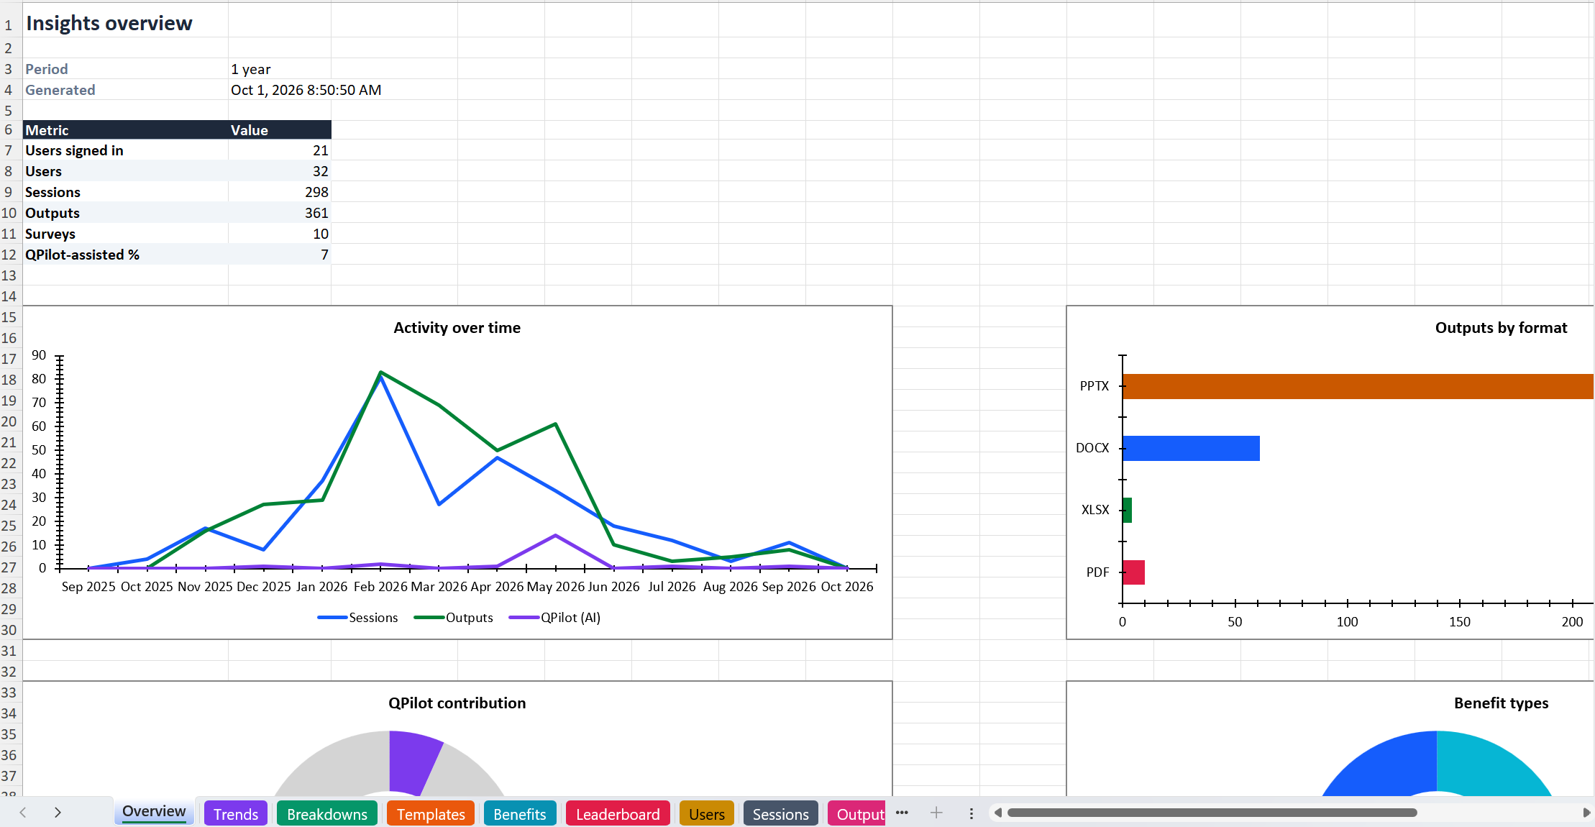Viewport: 1595px width, 827px height.
Task: Click the QPilot contribution chart title
Action: pos(457,703)
